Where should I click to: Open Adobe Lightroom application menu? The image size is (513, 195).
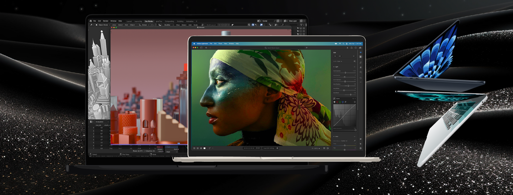click(202, 44)
